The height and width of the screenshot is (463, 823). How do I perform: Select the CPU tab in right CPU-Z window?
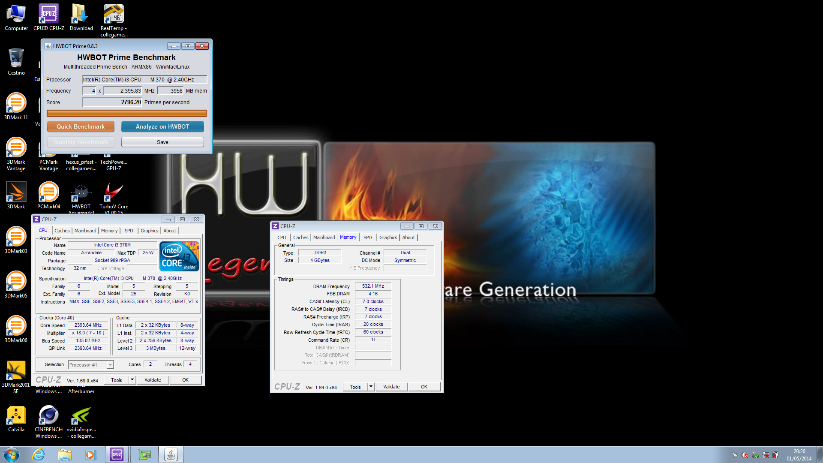(x=282, y=238)
